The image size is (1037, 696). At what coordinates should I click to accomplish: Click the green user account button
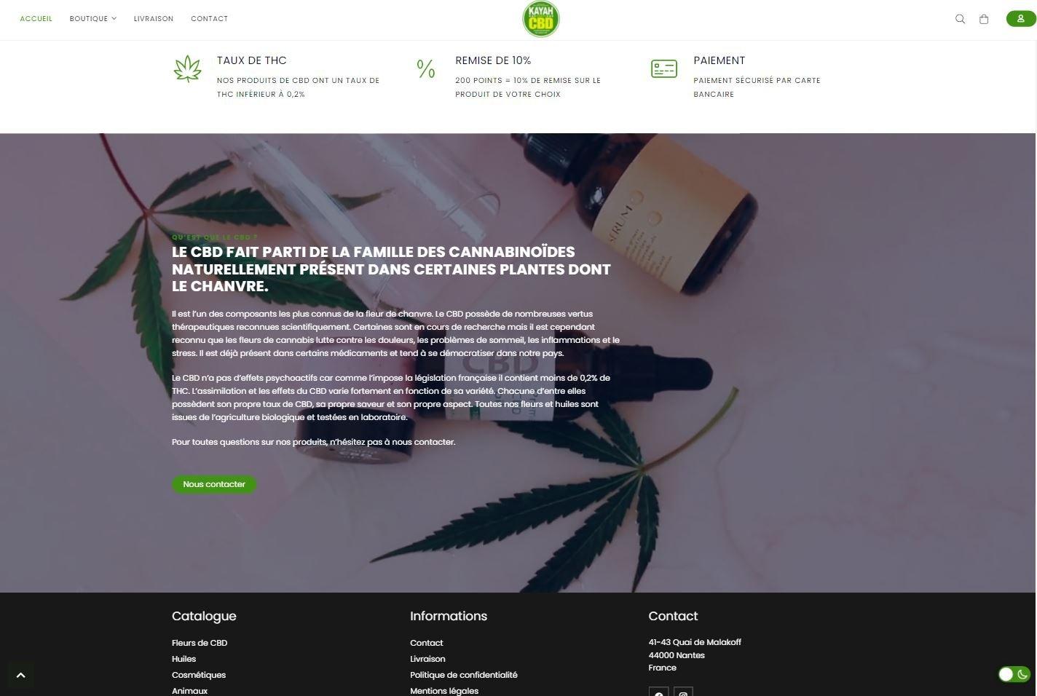(1021, 19)
